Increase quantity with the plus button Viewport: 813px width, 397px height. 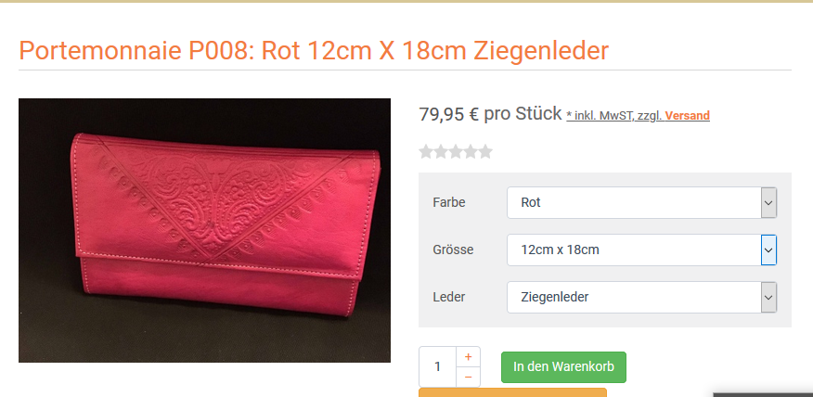click(468, 356)
